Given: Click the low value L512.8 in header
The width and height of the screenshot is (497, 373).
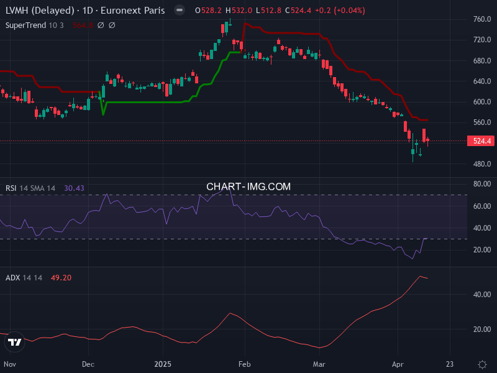Looking at the screenshot, I should click(x=268, y=11).
